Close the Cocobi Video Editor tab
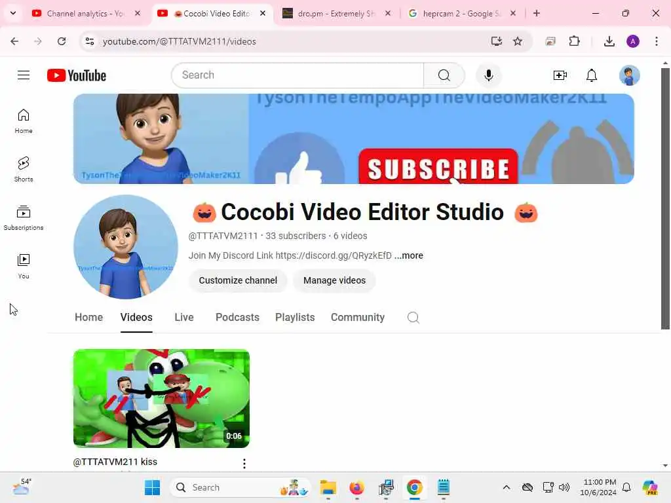671x503 pixels. pos(263,13)
